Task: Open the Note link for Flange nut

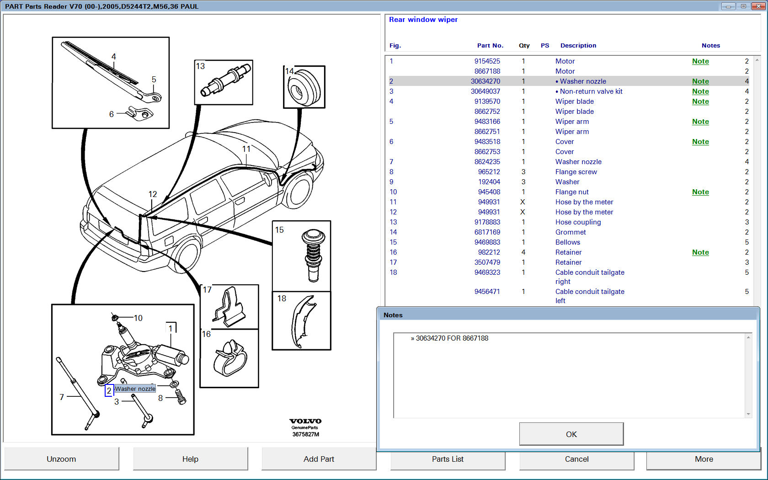Action: click(700, 192)
